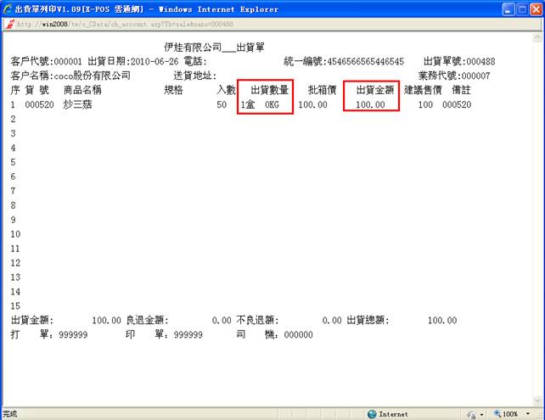Click the 100.00 amount in 出貨金額 column
This screenshot has width=545, height=420.
click(x=370, y=104)
